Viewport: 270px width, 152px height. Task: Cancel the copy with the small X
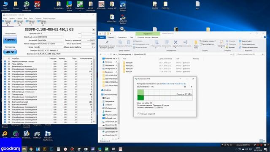(x=192, y=87)
